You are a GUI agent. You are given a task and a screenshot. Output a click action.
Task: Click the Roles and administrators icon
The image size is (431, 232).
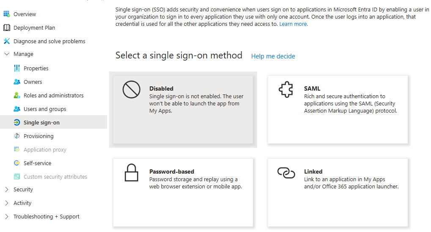click(x=17, y=95)
